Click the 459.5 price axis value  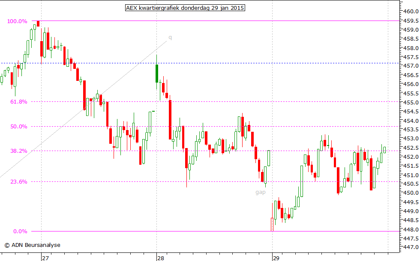[411, 21]
